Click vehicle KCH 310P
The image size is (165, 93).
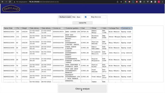tap(105, 53)
